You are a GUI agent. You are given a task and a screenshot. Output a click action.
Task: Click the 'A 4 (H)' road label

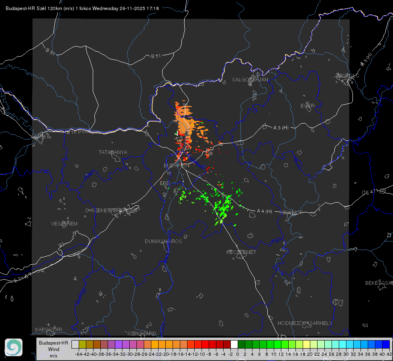tap(265, 211)
